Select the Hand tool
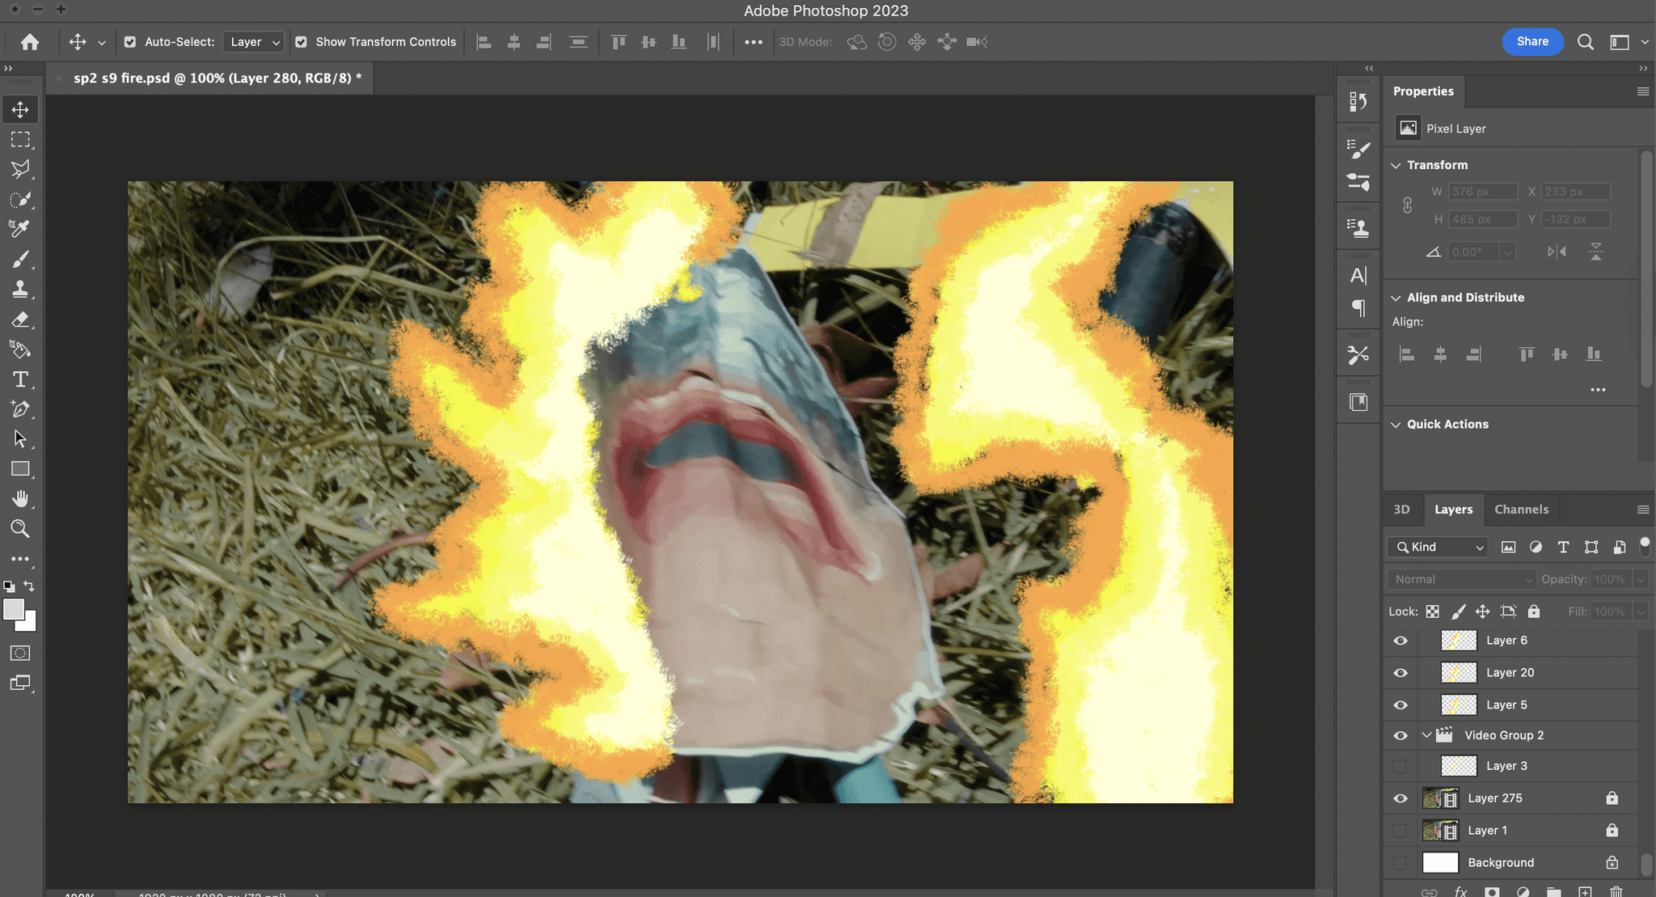1656x897 pixels. [20, 499]
